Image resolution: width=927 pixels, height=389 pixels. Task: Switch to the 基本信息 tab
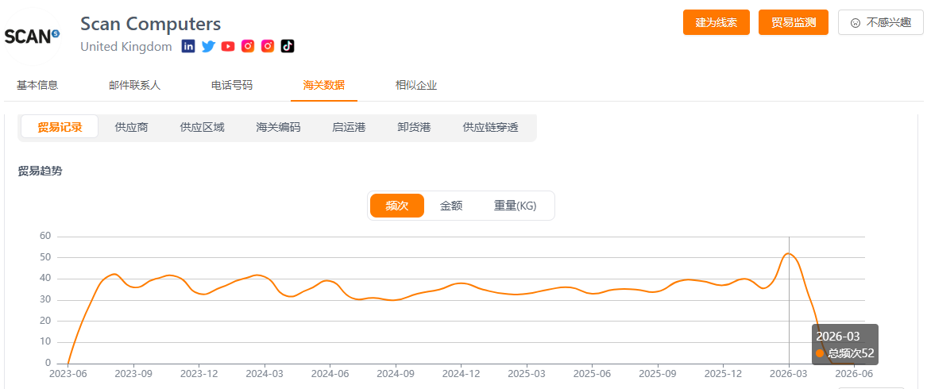(37, 85)
